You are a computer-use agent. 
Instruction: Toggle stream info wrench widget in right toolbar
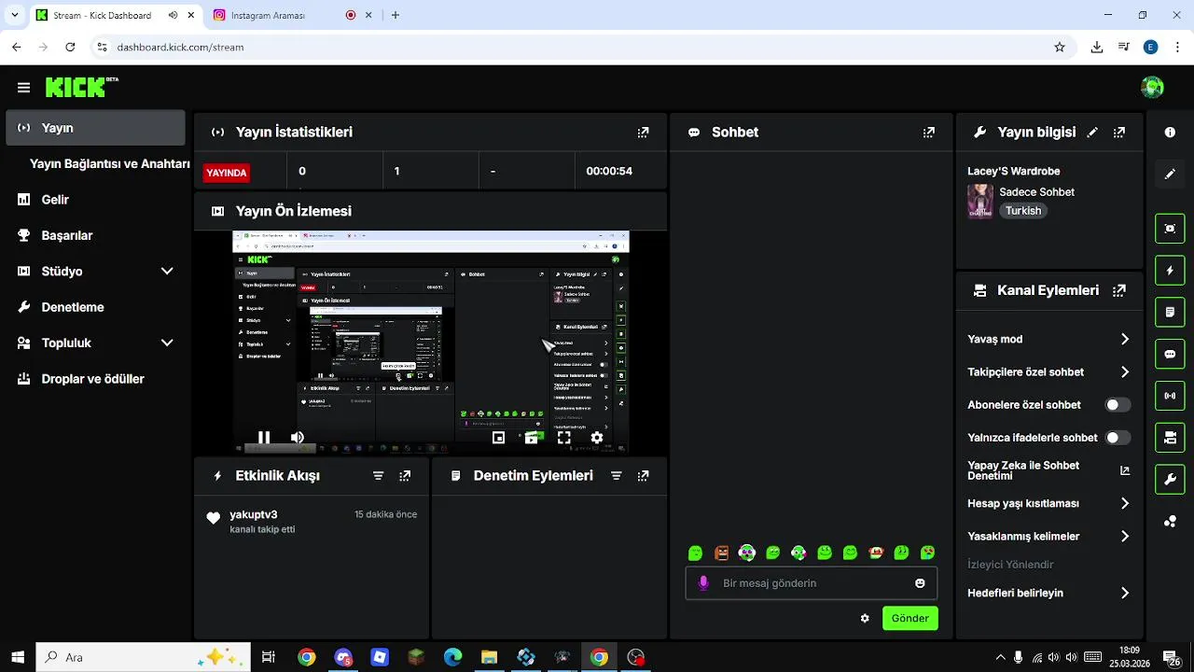(1170, 480)
